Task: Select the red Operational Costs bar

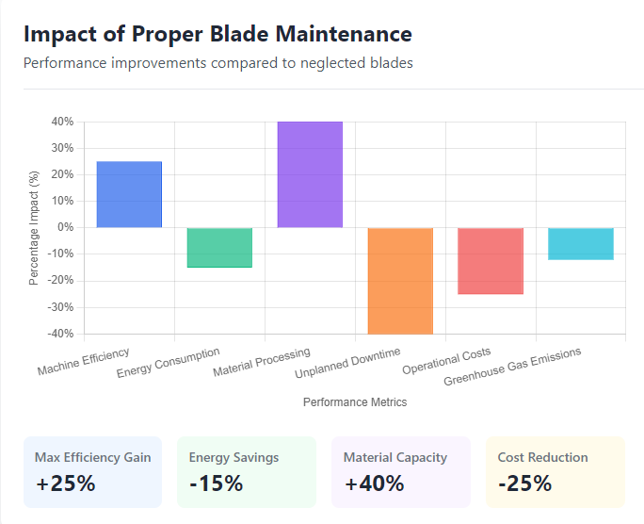Action: coord(491,261)
